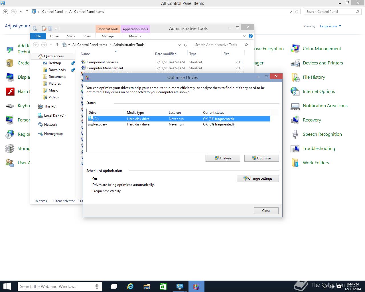Select Component Services shortcut
Screen dimensions: 365x292
pos(102,62)
